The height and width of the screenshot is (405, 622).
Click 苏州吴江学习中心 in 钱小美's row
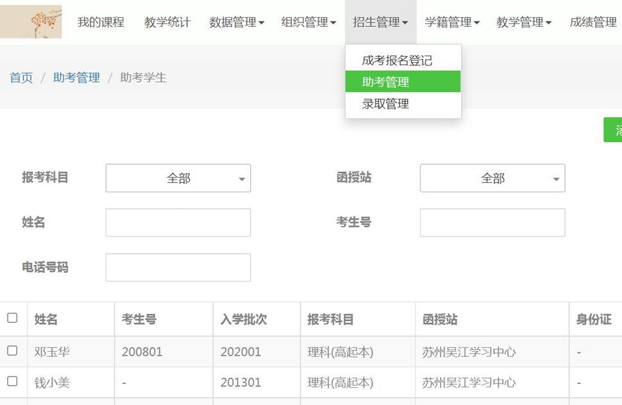coord(469,383)
